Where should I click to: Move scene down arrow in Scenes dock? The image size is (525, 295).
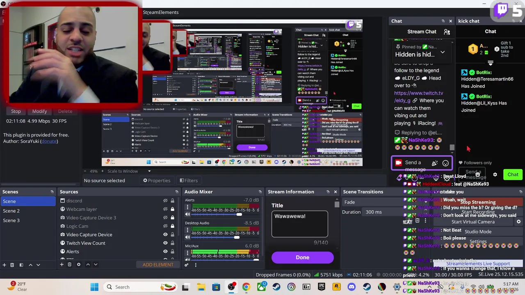pyautogui.click(x=38, y=265)
